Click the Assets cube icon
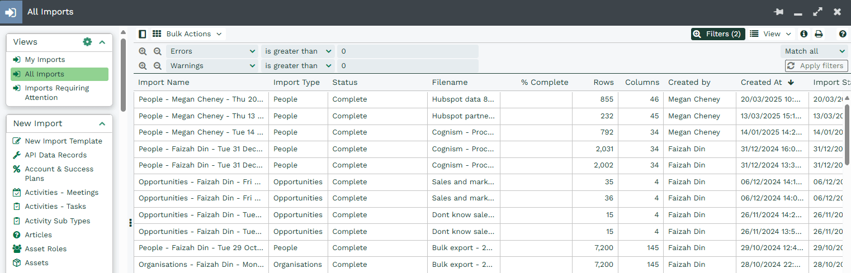The height and width of the screenshot is (273, 851). (17, 263)
